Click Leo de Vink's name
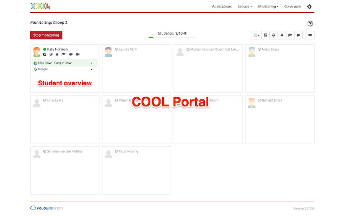Viewport: 346px width, 216px height. coord(128,49)
